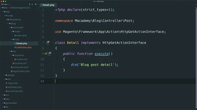Expand the dev folder
This screenshot has width=197, height=110.
(x=3, y=99)
